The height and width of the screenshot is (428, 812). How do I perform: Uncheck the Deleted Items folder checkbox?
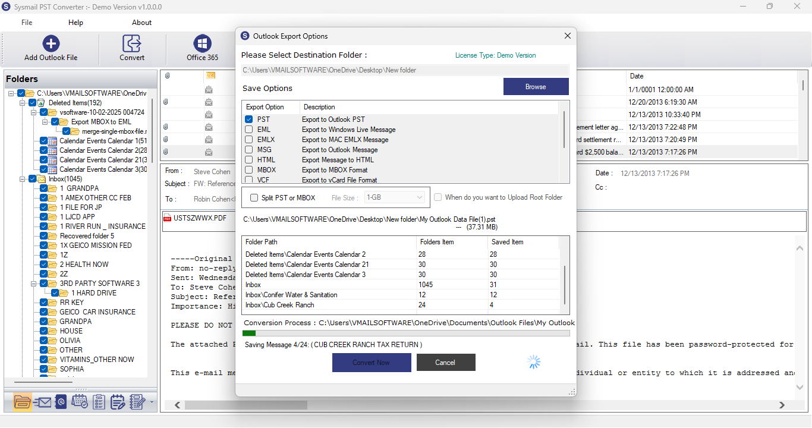pyautogui.click(x=33, y=103)
